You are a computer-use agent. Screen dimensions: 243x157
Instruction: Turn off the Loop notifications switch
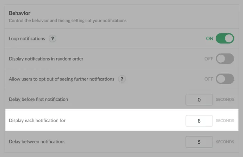pos(225,38)
